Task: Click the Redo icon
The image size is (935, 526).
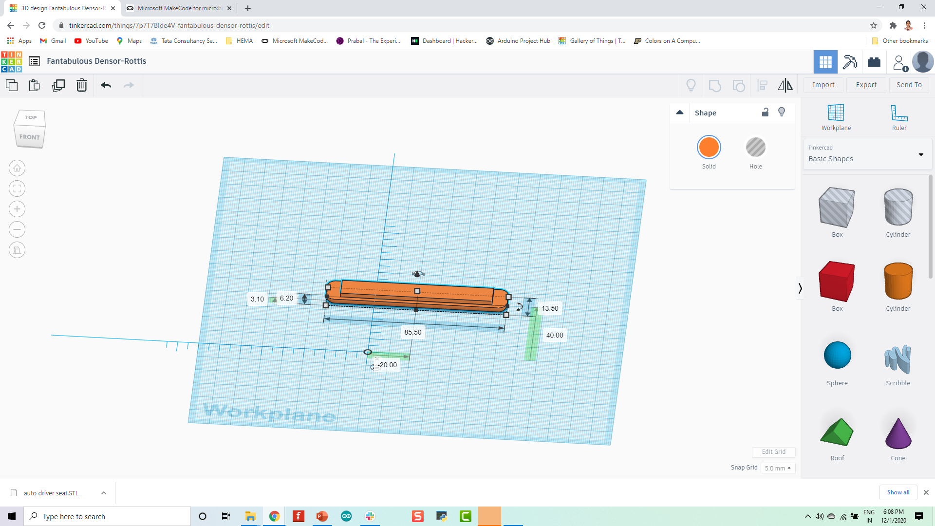Action: pos(129,84)
